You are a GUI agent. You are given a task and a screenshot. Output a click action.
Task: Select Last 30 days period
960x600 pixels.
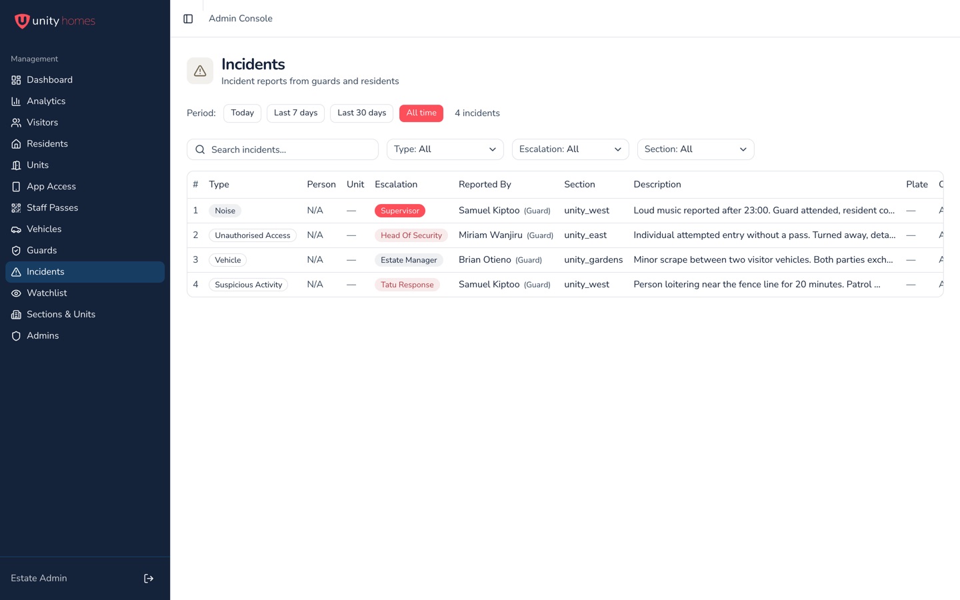pyautogui.click(x=361, y=113)
